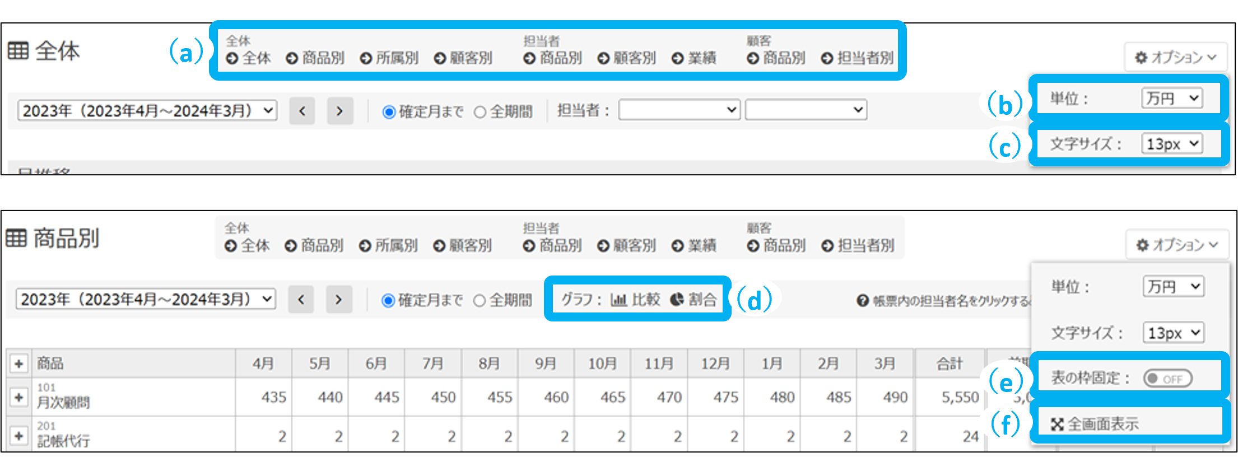The image size is (1238, 476).
Task: Open the first 担当者 dropdown
Action: [x=679, y=110]
